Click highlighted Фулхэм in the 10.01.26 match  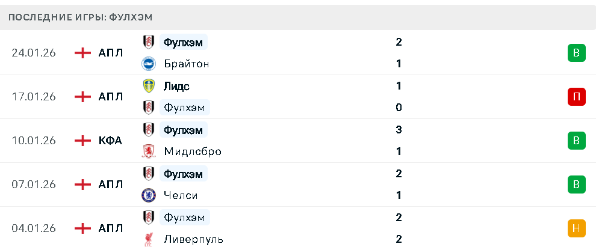[x=184, y=130]
